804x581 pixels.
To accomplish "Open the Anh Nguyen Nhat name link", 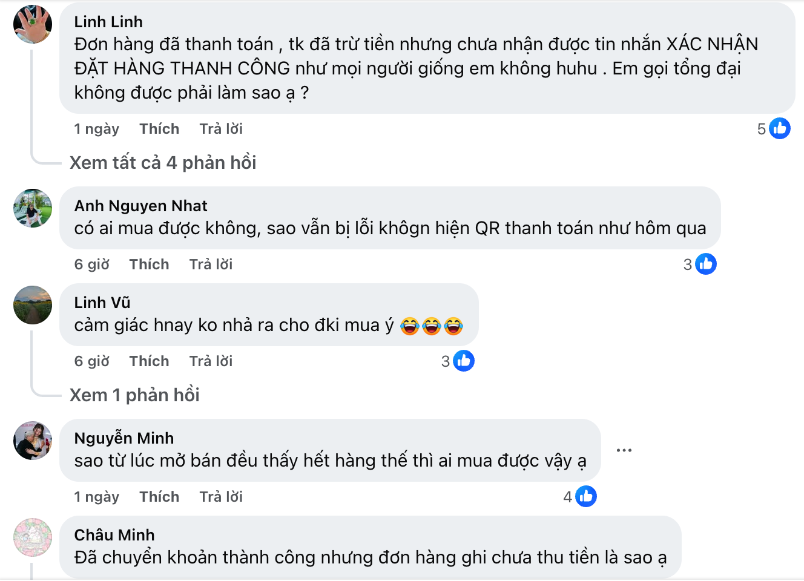I will [x=140, y=206].
